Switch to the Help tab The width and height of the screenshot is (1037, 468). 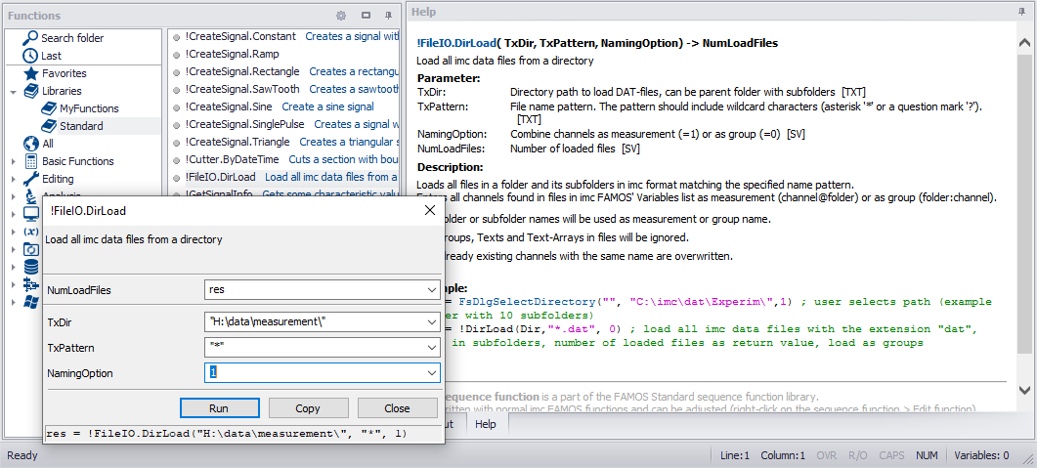[x=486, y=424]
